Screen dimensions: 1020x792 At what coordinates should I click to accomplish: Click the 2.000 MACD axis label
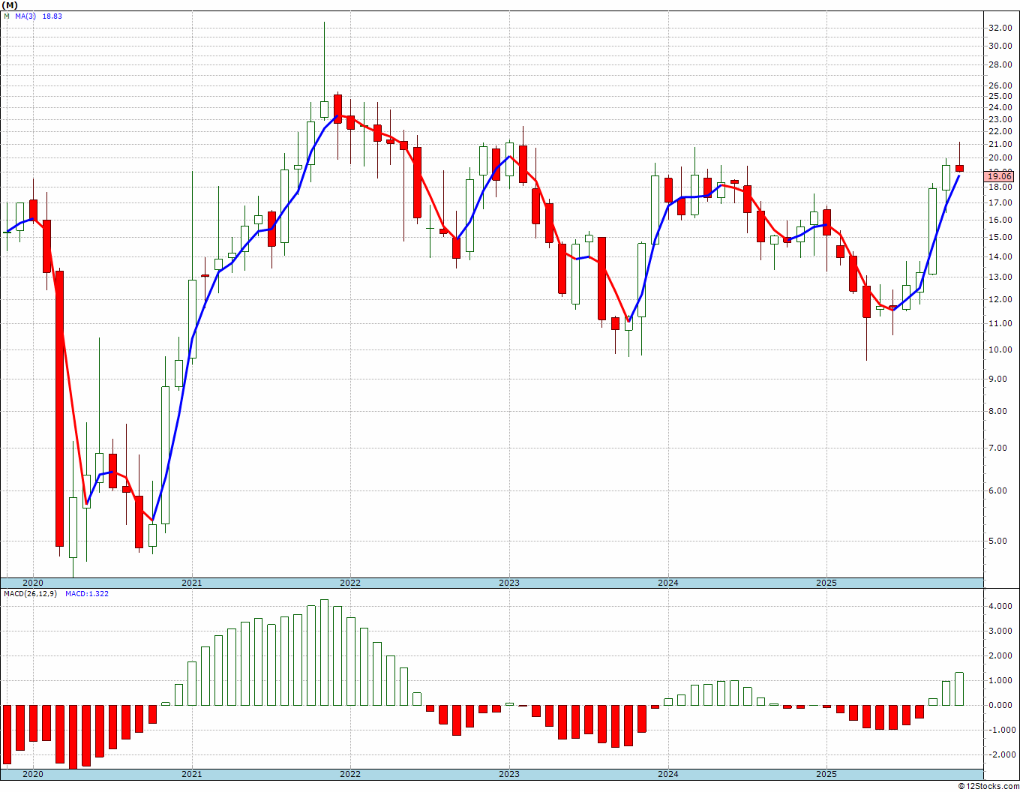[x=1000, y=655]
